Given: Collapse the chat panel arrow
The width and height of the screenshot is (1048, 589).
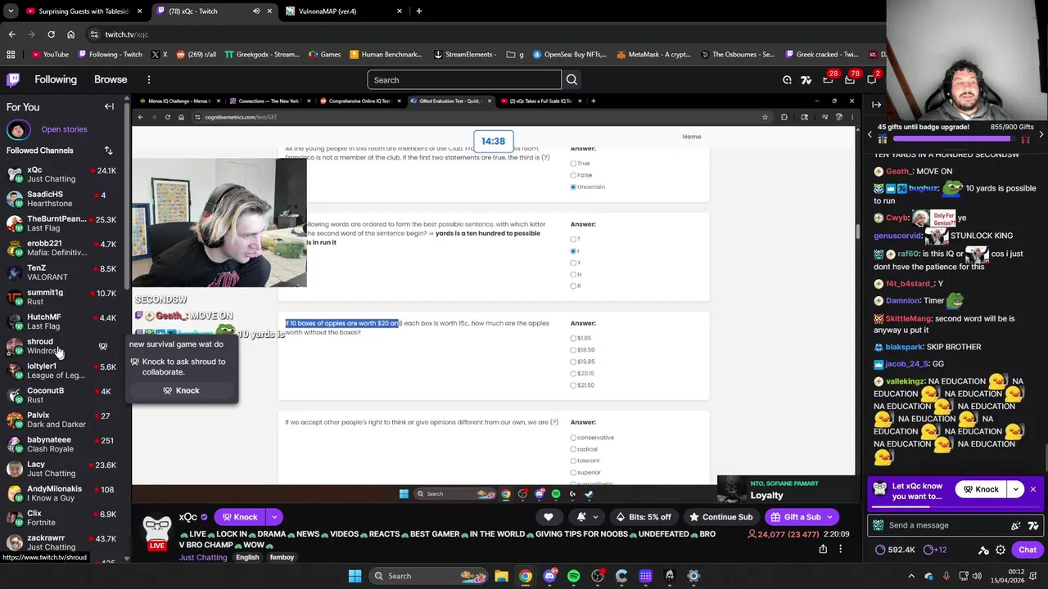Looking at the screenshot, I should pos(876,105).
